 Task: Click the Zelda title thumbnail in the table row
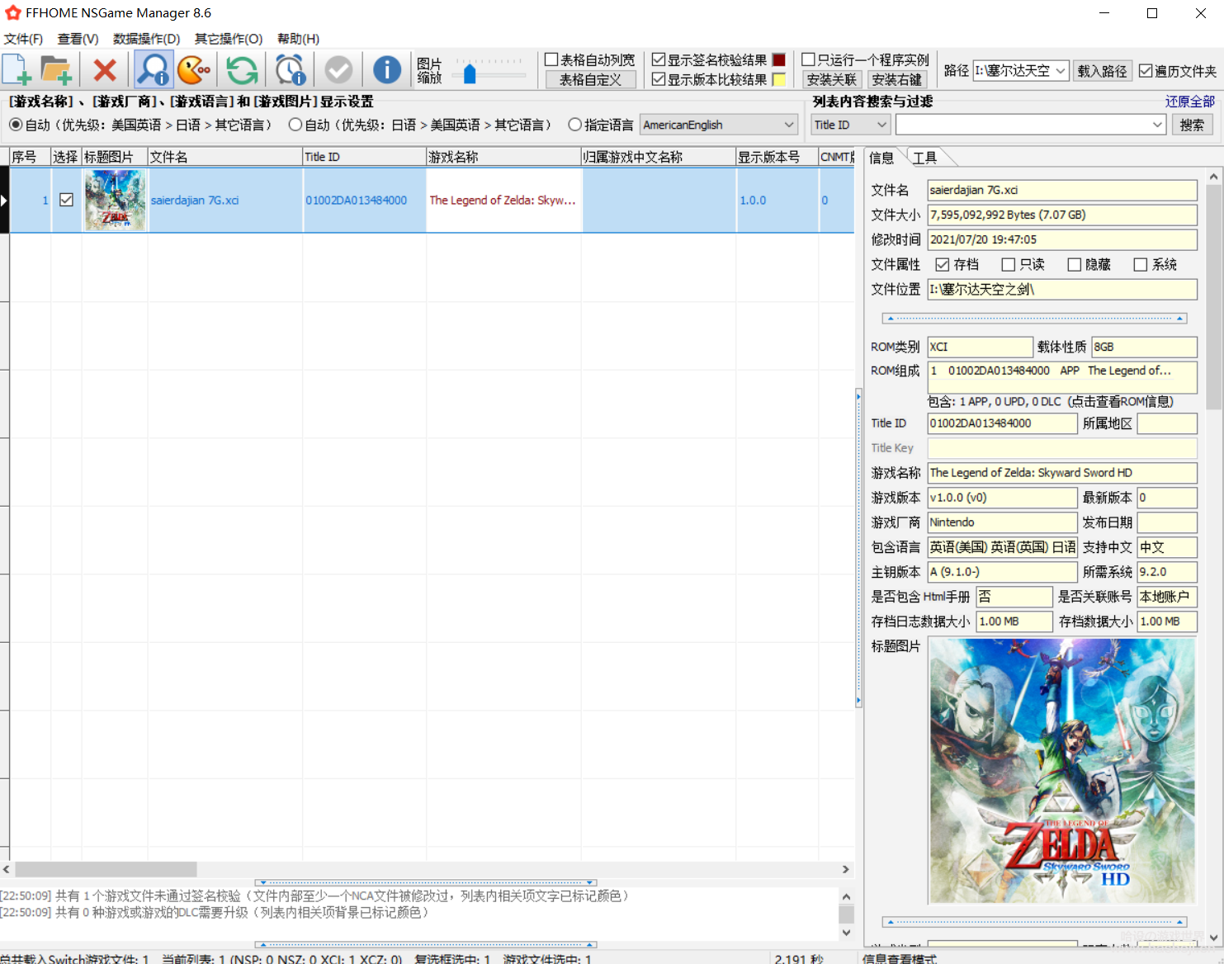pyautogui.click(x=115, y=200)
